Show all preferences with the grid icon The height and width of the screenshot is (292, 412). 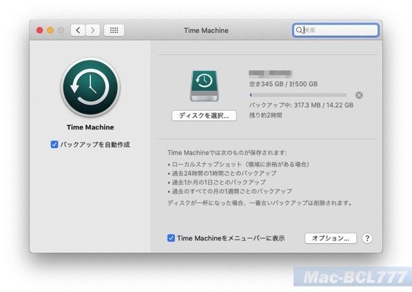[114, 30]
